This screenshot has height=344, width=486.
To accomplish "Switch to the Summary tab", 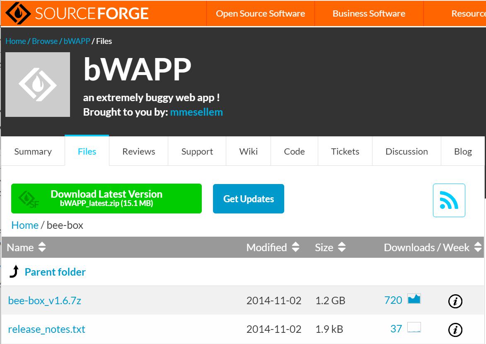I will click(33, 151).
